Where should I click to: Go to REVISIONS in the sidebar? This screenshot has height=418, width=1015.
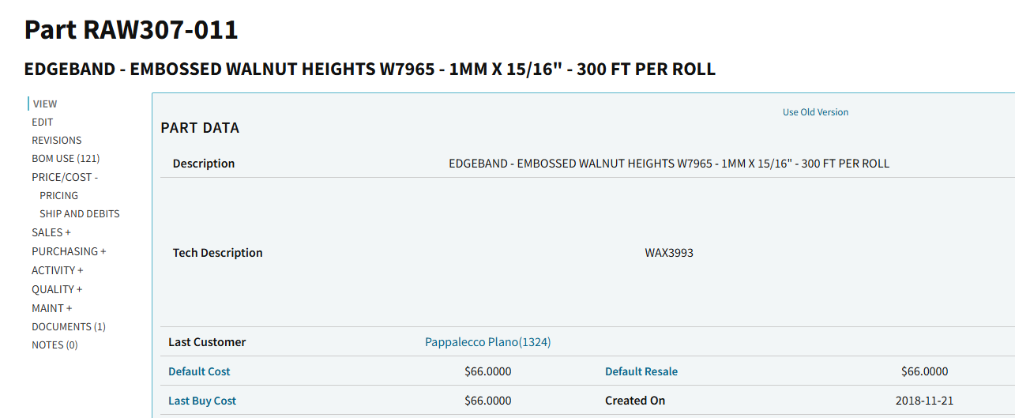57,140
